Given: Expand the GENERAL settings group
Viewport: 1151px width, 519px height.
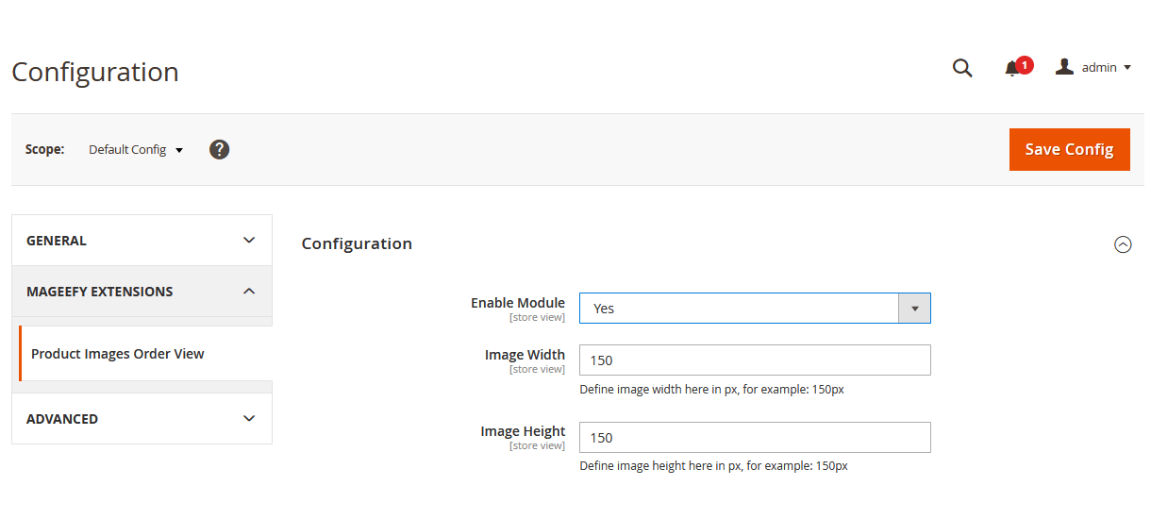Looking at the screenshot, I should click(x=142, y=241).
